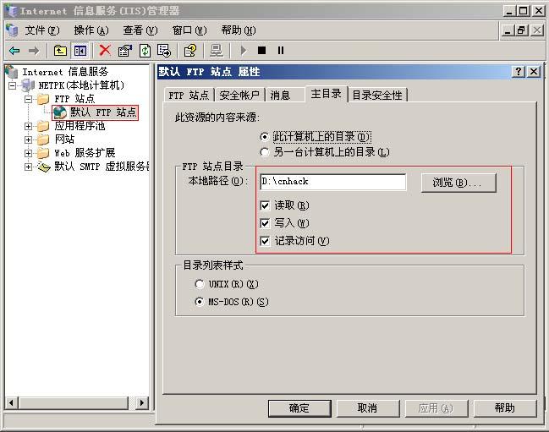Click the 帮助 button in dialog
Image resolution: width=549 pixels, height=432 pixels.
point(505,408)
